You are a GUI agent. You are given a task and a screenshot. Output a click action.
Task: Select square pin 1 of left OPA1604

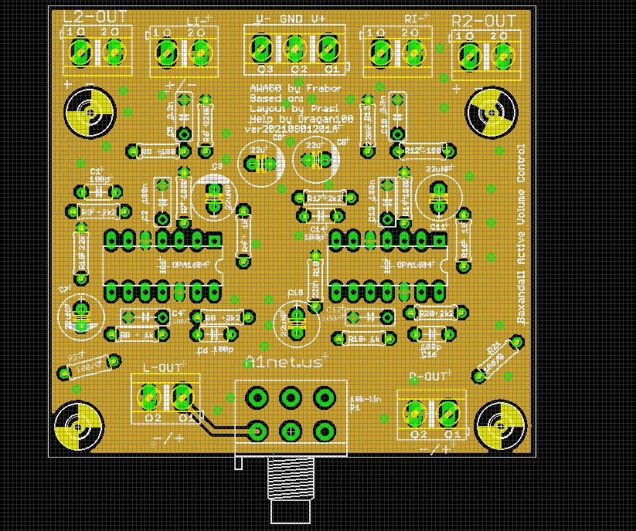[x=214, y=241]
